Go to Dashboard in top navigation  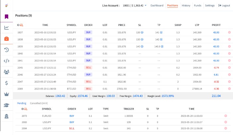(157, 6)
